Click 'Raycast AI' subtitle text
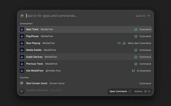Image resolution: width=171 pixels, height=106 pixels. click(x=56, y=90)
